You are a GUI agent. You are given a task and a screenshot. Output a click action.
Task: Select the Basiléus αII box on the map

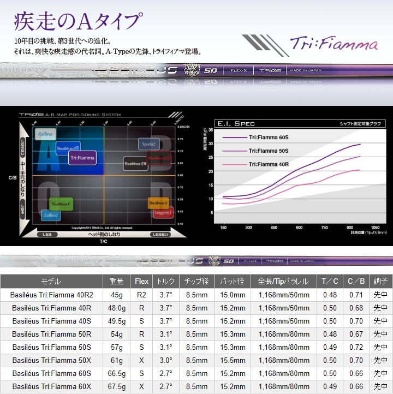tap(68, 148)
